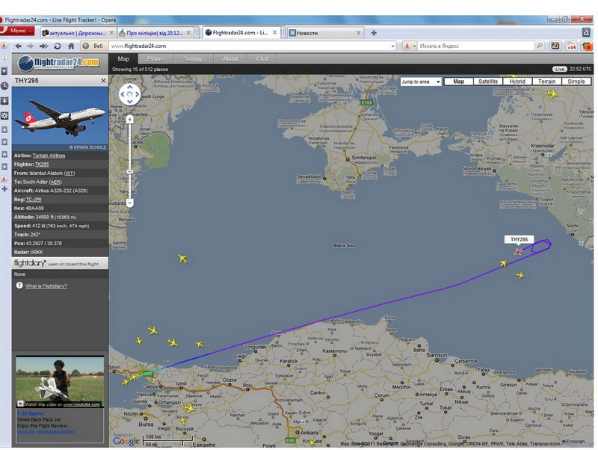
Task: Open the Yandex search engine selector
Action: tap(410, 46)
